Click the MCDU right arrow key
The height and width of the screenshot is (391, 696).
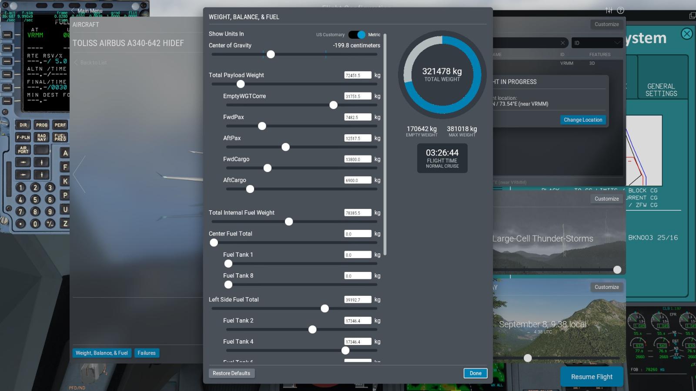[23, 175]
